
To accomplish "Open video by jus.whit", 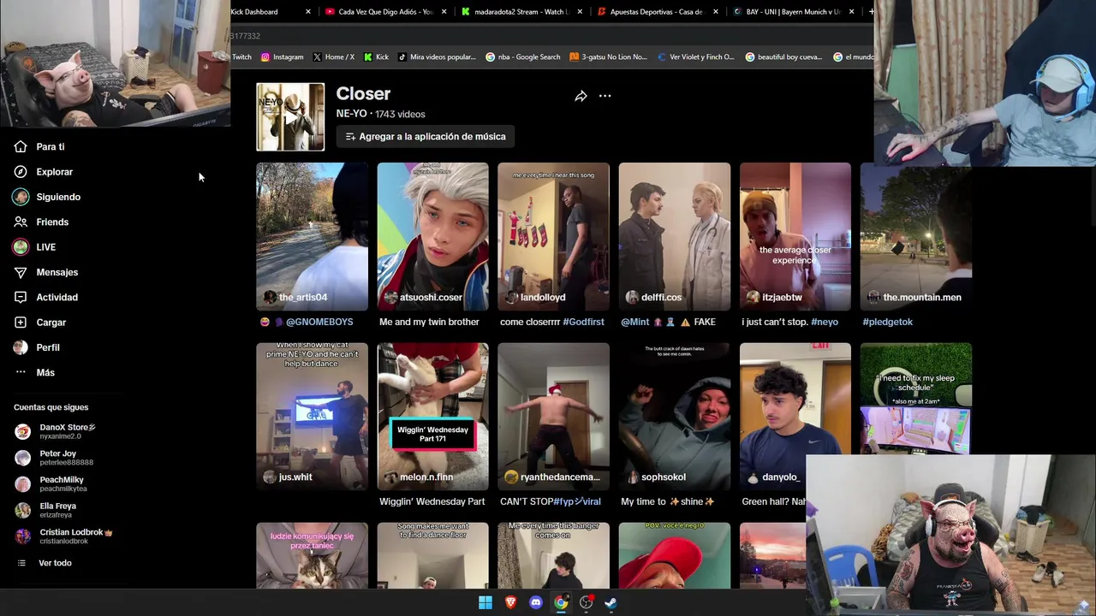I will [312, 416].
